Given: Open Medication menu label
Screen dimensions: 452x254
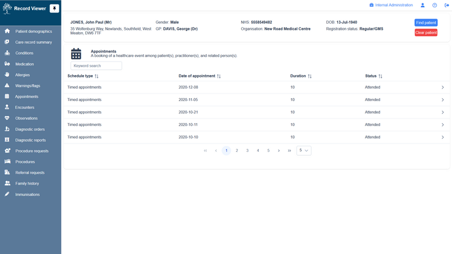Looking at the screenshot, I should point(24,64).
